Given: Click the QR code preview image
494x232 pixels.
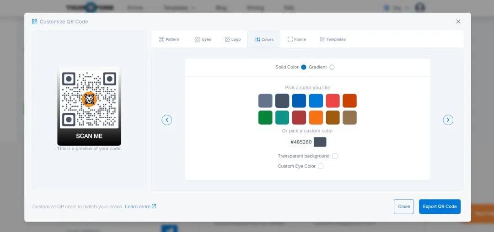Looking at the screenshot, I should (x=89, y=106).
